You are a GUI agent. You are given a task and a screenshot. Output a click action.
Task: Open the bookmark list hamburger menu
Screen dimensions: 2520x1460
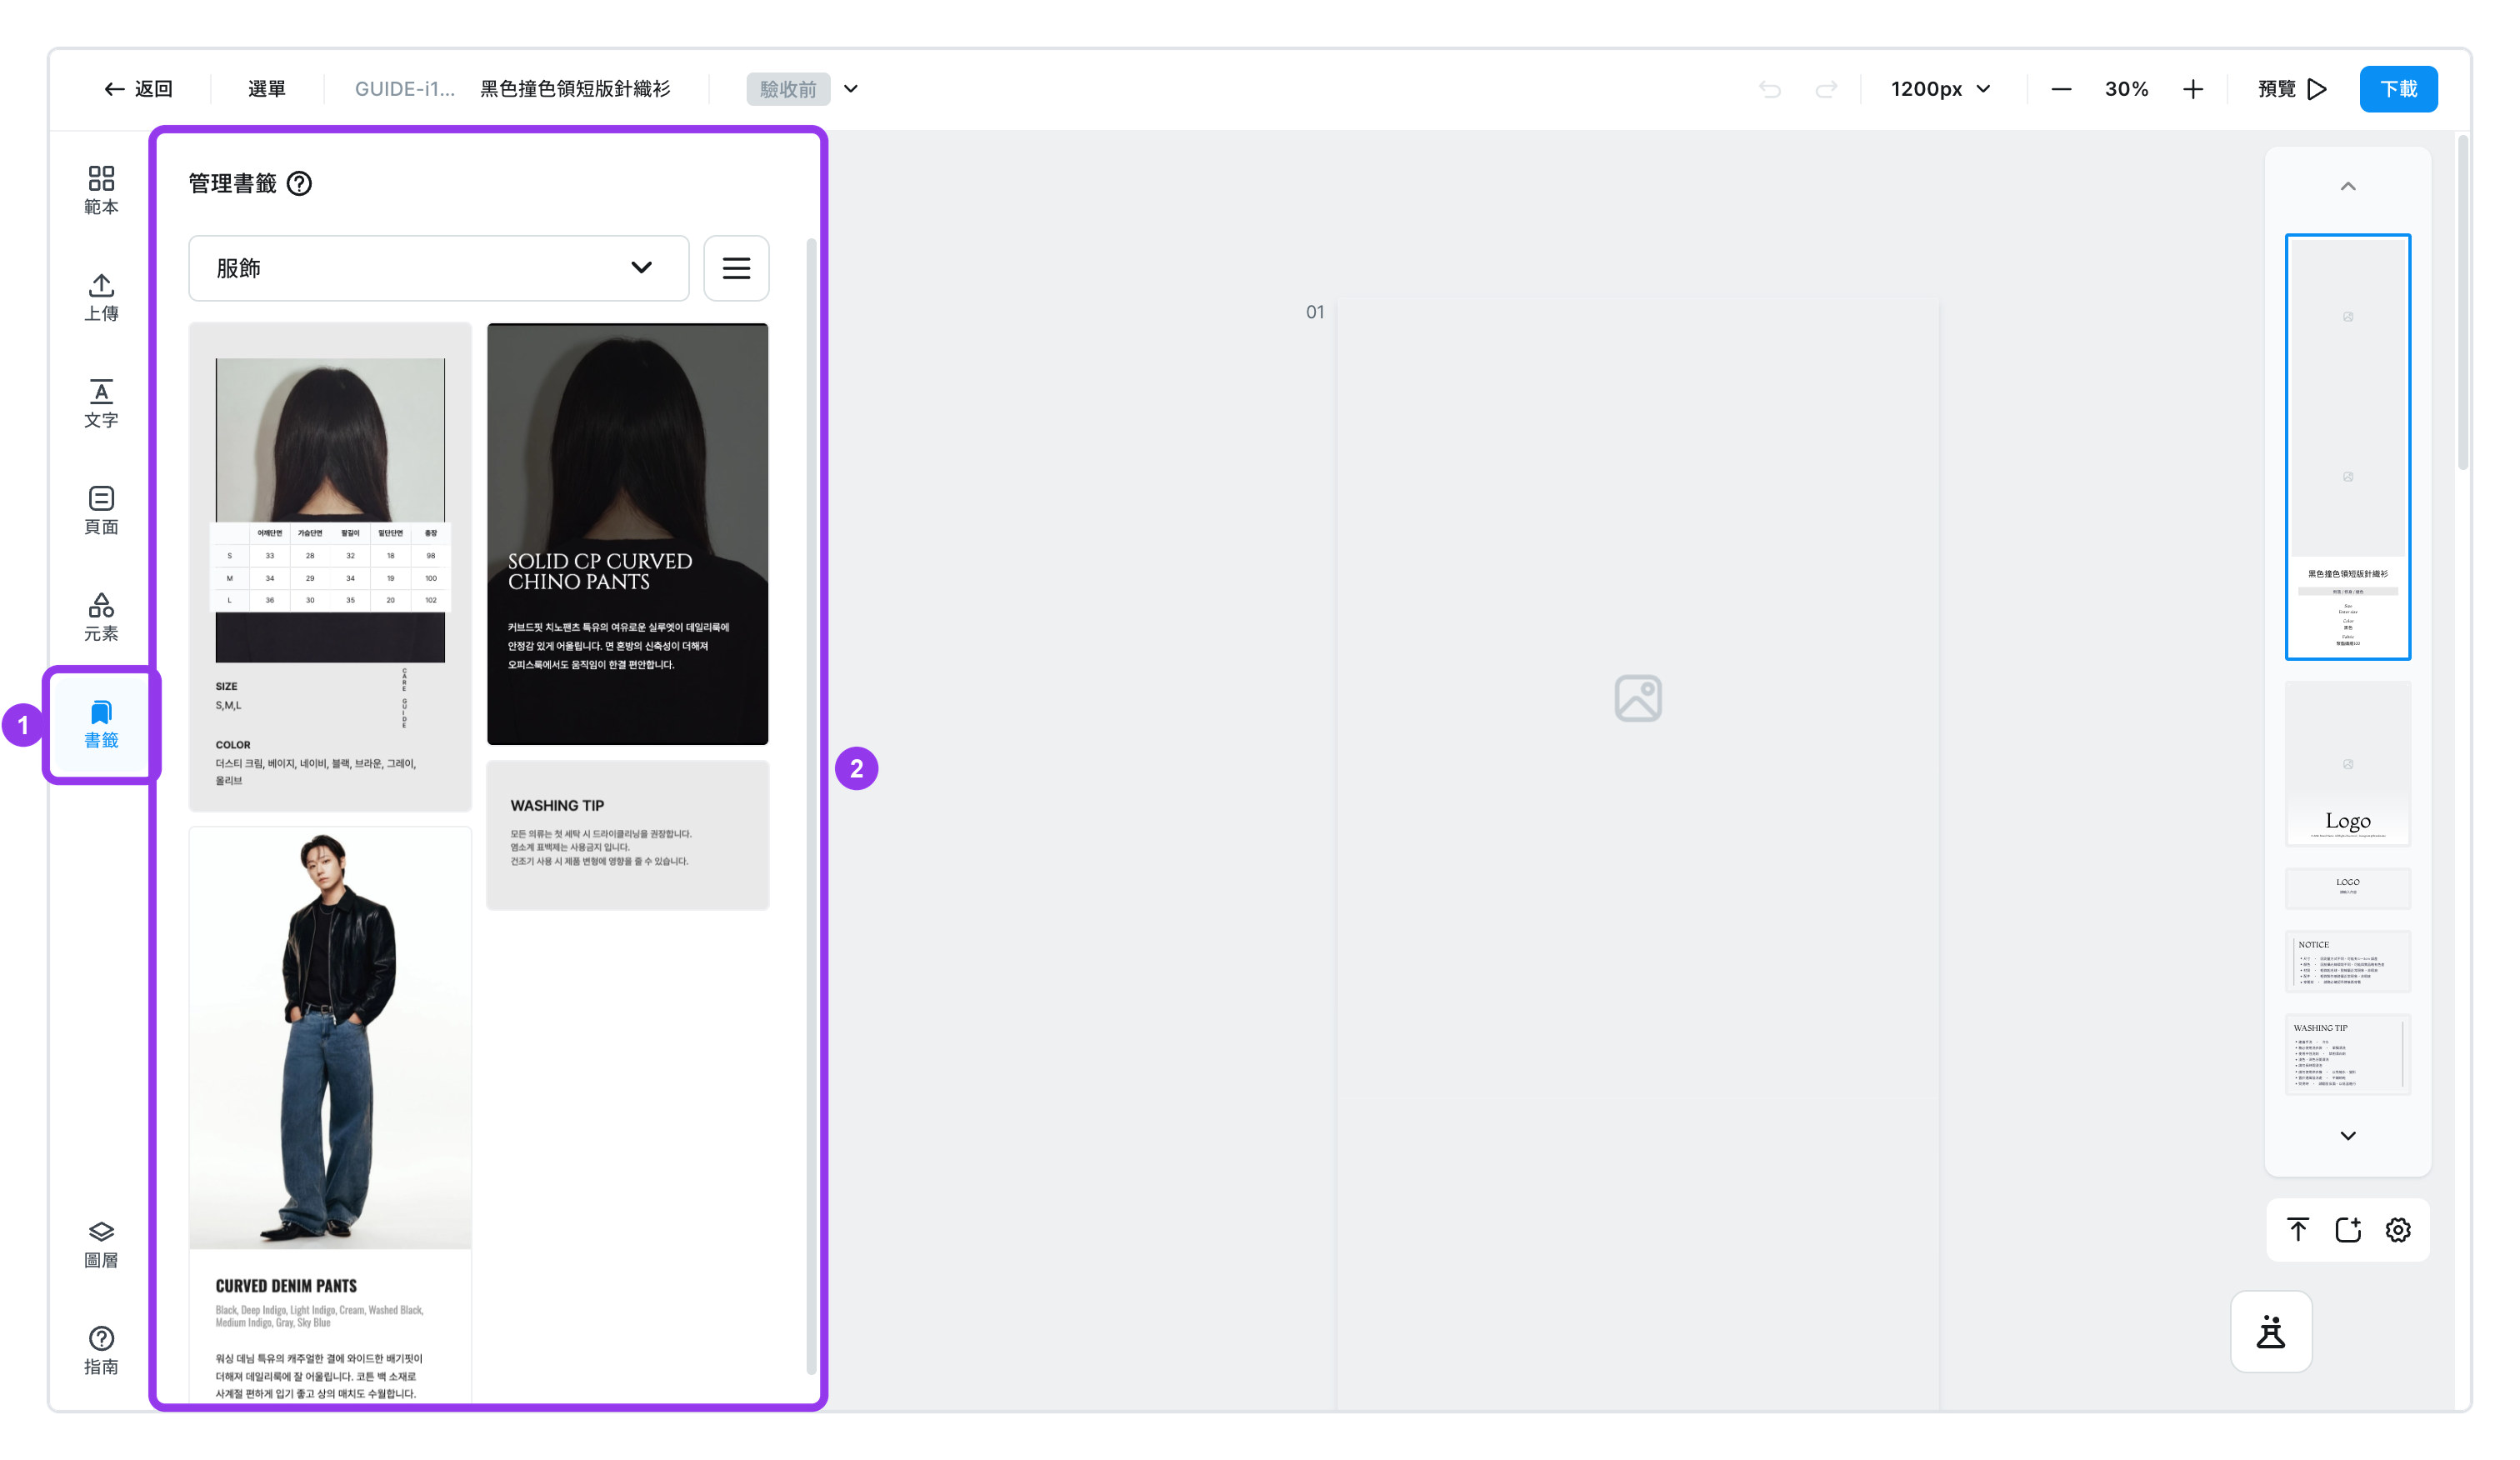click(736, 268)
